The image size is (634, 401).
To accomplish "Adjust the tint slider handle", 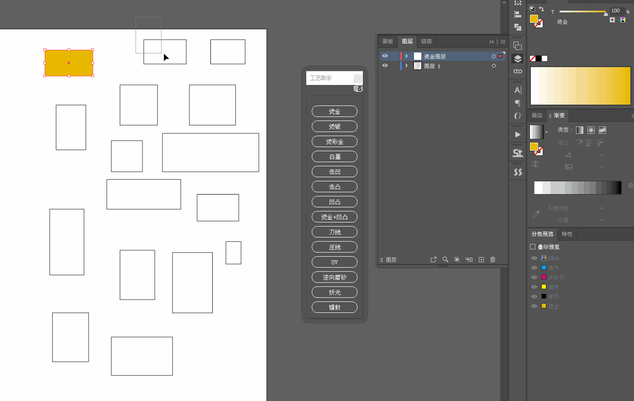I will [606, 14].
